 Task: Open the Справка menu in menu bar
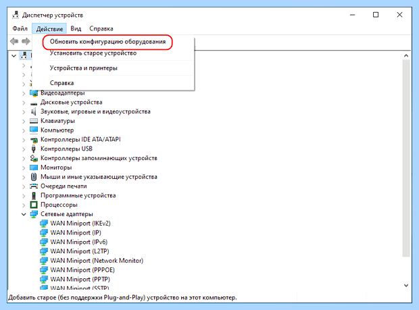(x=101, y=28)
